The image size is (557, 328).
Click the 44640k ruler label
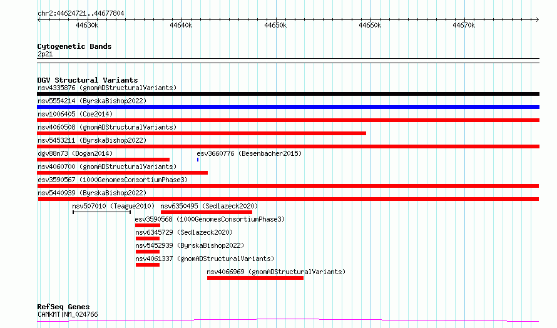tap(181, 25)
